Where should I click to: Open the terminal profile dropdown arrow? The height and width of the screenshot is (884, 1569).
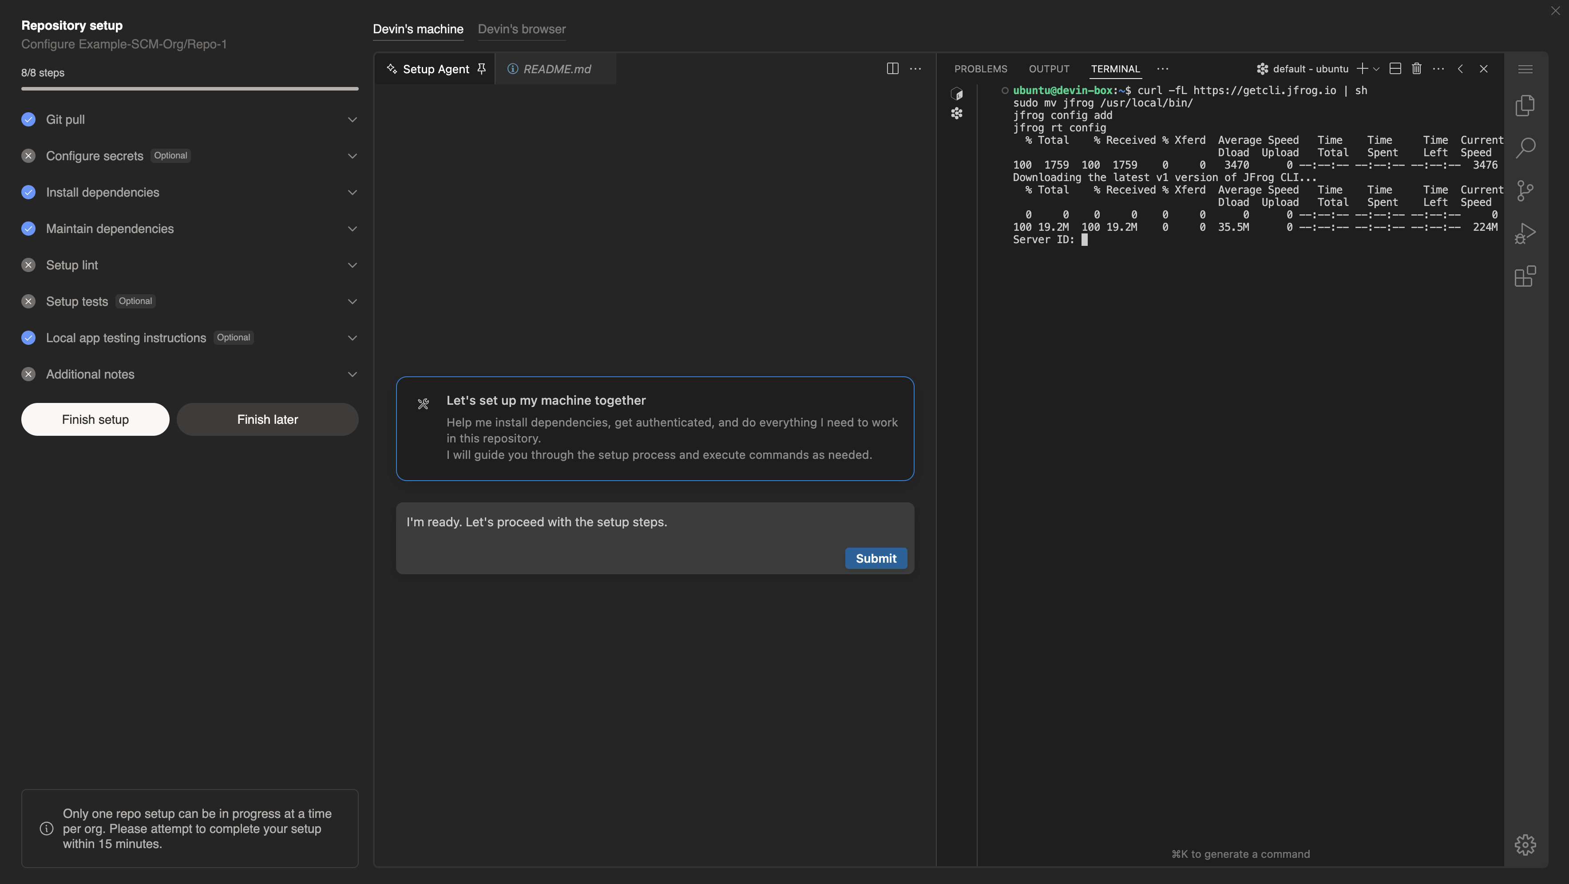pos(1376,68)
